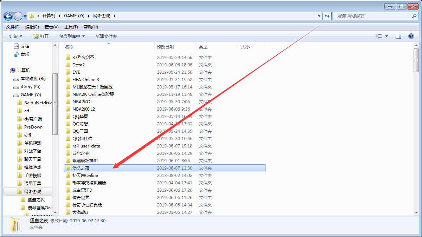422x237 pixels.
Task: Open the more view options arrow
Action: pyautogui.click(x=387, y=36)
